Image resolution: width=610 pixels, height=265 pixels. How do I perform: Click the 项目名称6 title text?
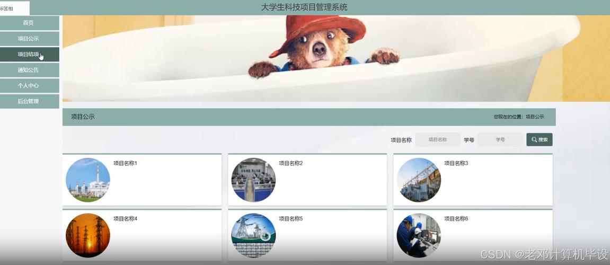pos(456,219)
